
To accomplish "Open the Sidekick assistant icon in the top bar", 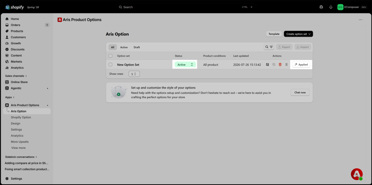I will tap(321, 7).
